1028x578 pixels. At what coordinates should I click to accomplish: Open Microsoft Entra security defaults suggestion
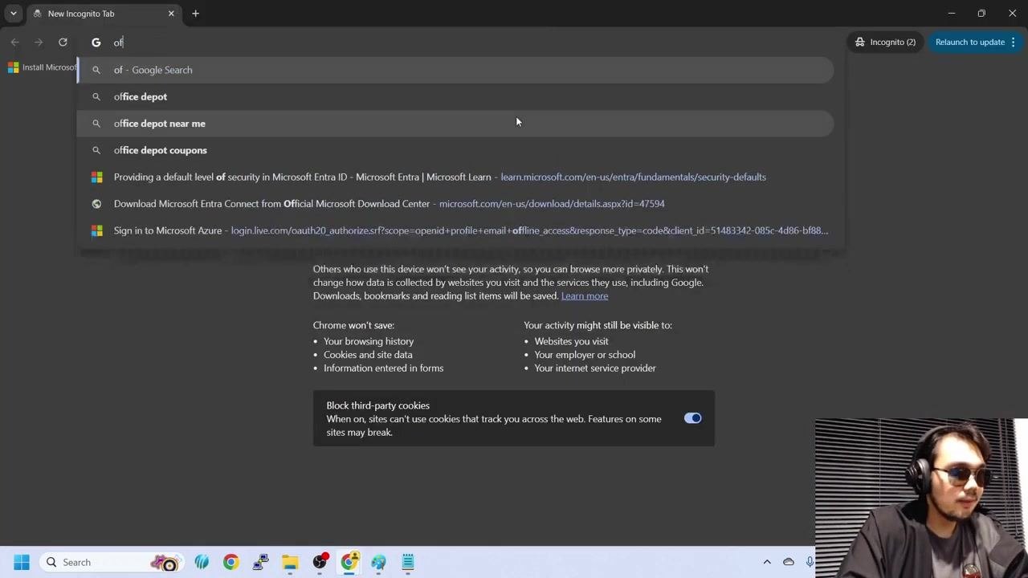click(x=455, y=177)
